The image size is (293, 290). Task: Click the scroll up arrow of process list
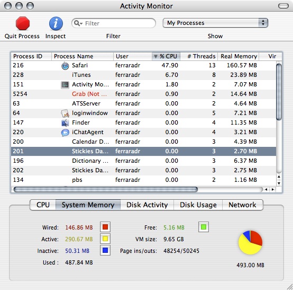[x=279, y=177]
